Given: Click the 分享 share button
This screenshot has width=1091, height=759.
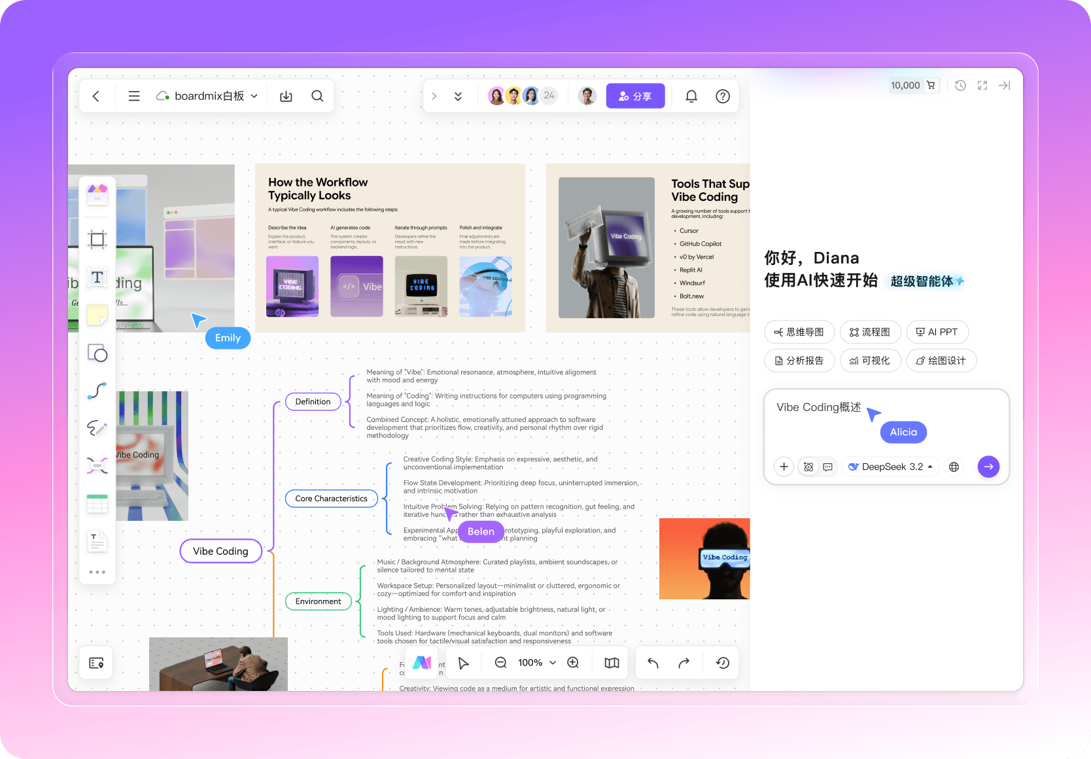Looking at the screenshot, I should pos(635,96).
